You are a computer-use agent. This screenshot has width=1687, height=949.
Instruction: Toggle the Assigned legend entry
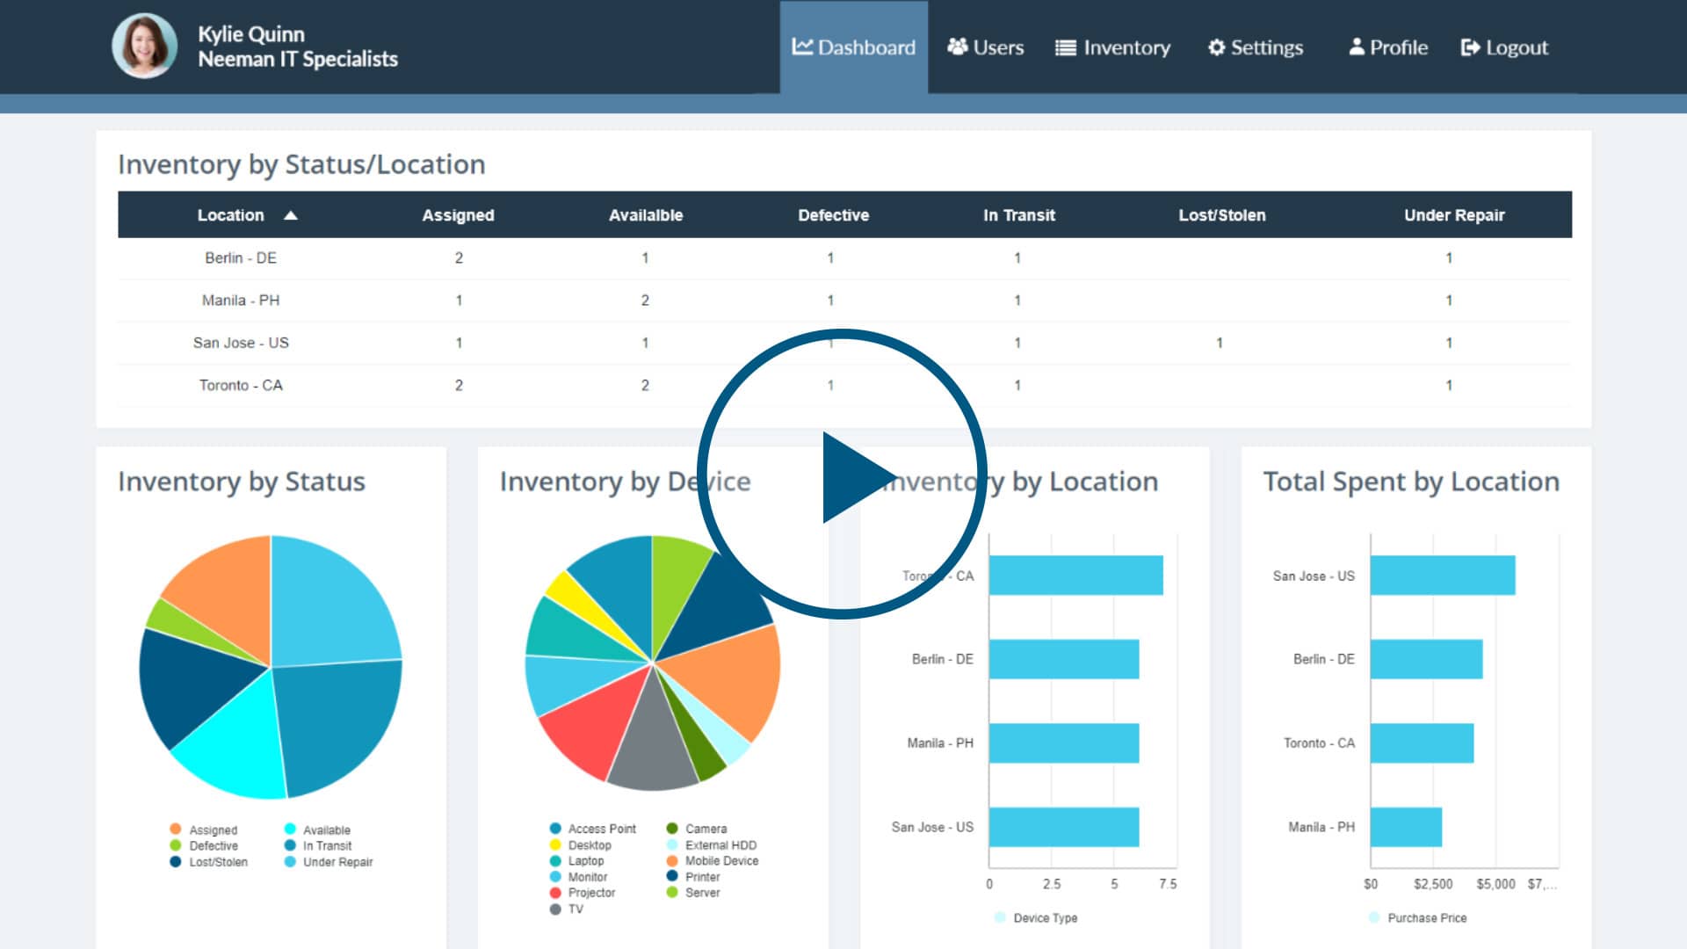coord(213,829)
